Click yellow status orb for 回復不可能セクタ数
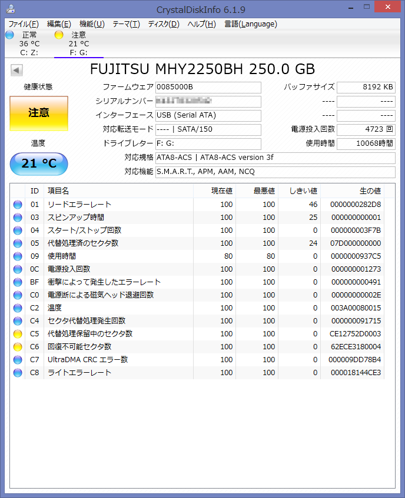The height and width of the screenshot is (498, 405). pos(18,347)
